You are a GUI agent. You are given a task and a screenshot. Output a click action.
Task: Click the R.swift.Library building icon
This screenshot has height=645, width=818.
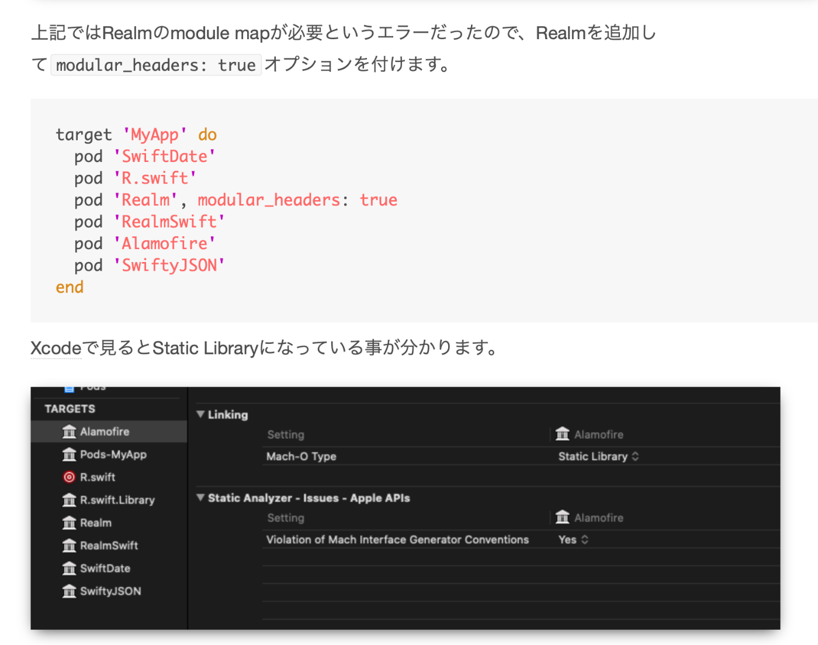click(69, 500)
